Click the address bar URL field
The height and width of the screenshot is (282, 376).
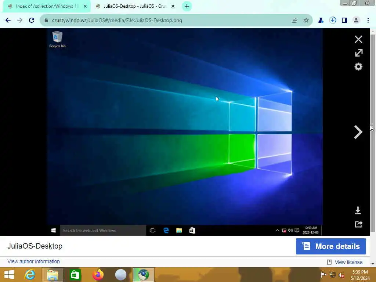pos(176,21)
